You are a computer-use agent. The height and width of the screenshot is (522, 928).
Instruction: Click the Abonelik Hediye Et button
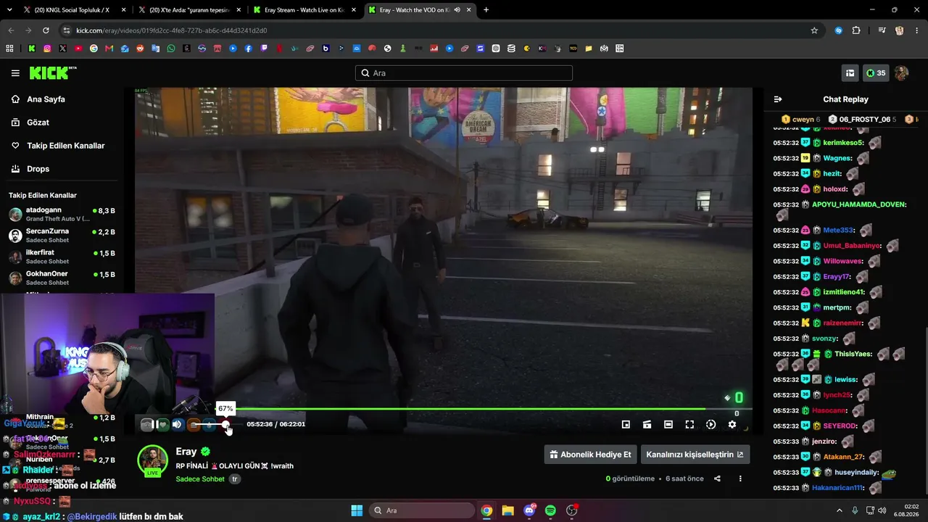click(590, 455)
